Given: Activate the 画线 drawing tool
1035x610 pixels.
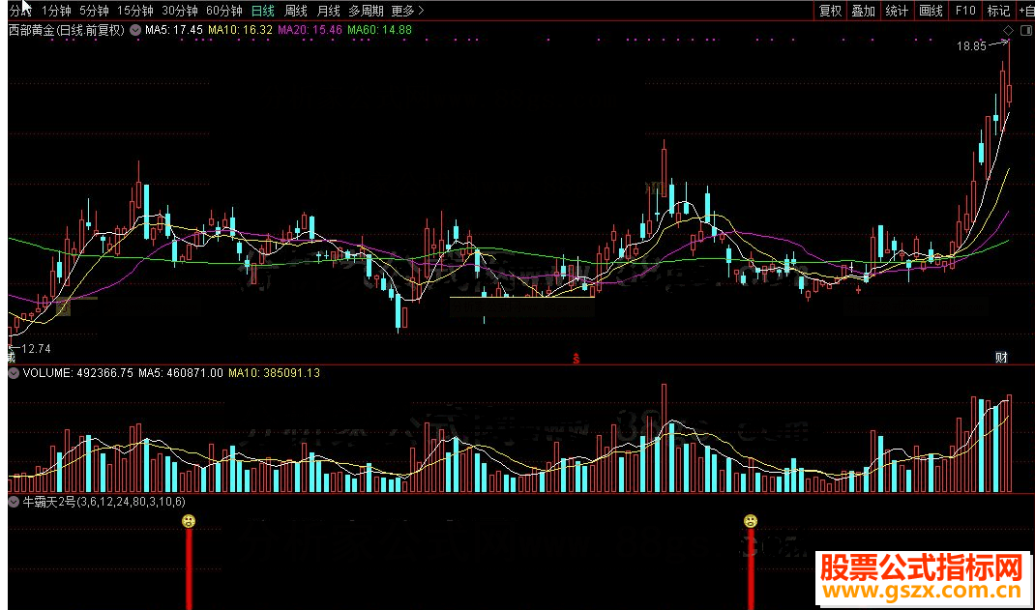Looking at the screenshot, I should pyautogui.click(x=931, y=11).
